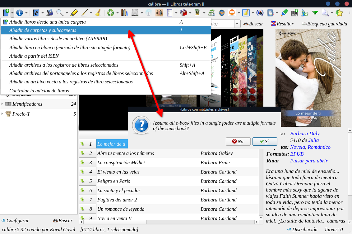Click the No button in the dialog
The height and width of the screenshot is (234, 352).
(238, 141)
